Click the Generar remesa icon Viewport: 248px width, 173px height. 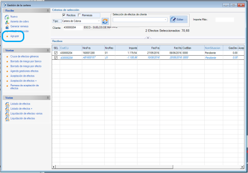pyautogui.click(x=7, y=27)
